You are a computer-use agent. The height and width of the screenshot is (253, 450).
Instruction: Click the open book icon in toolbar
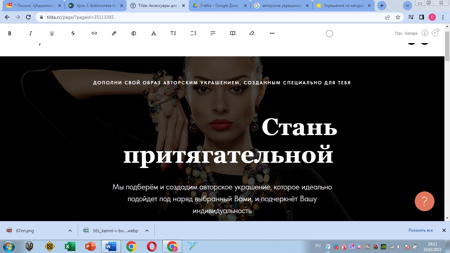pos(233,33)
